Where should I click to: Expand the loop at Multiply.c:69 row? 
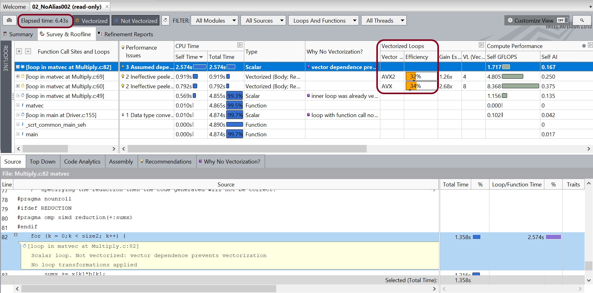coord(18,77)
